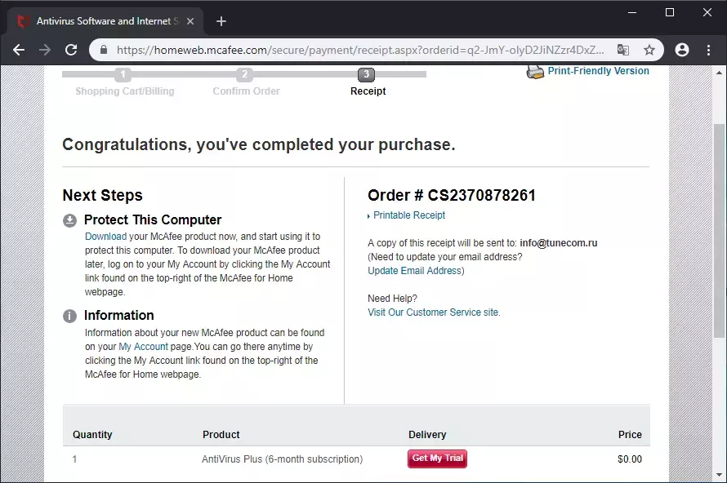The image size is (727, 483).
Task: Click the Quantity column header
Action: 92,434
